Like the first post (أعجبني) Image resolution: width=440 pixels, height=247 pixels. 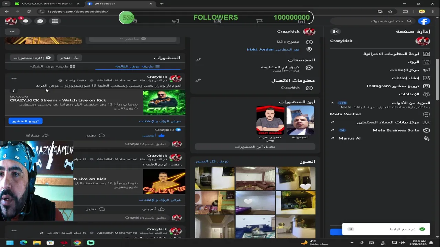coord(153,136)
